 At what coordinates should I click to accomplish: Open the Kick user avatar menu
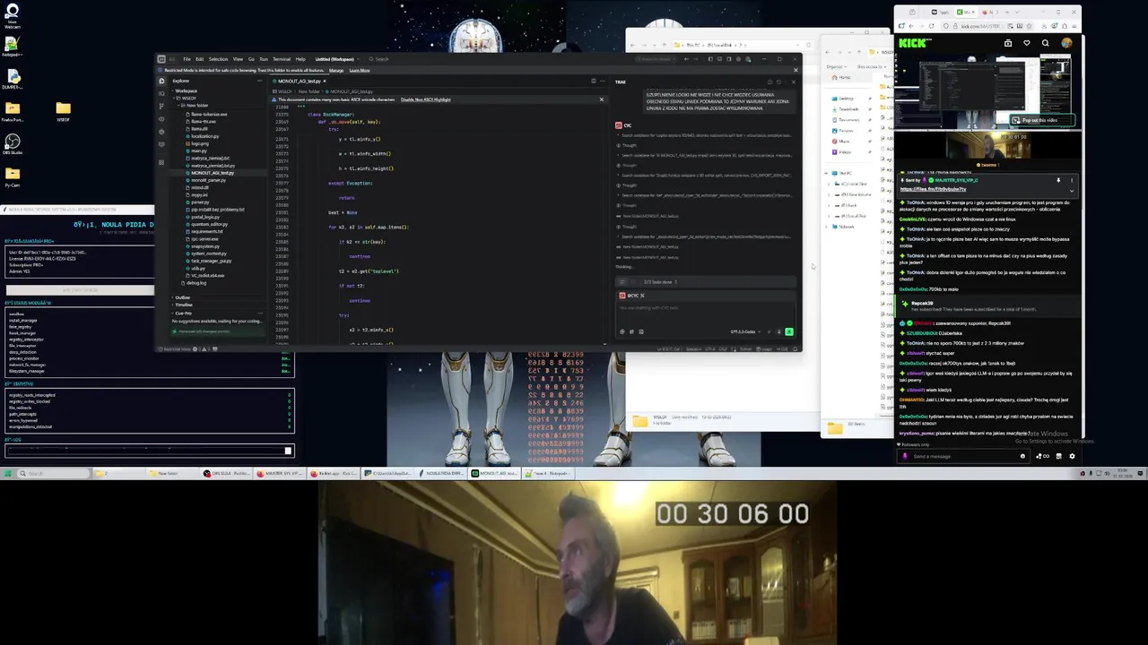click(x=1066, y=43)
